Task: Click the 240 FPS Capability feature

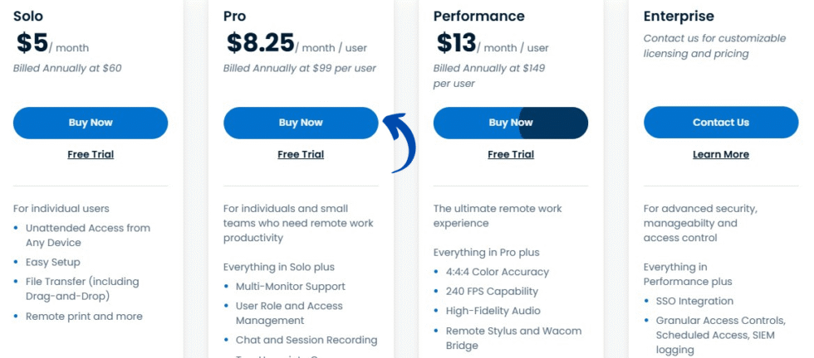Action: 492,292
